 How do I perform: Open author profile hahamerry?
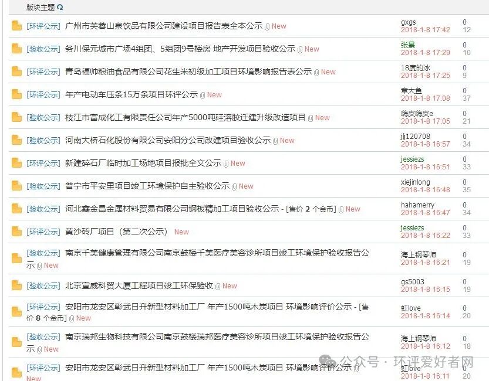(x=417, y=205)
